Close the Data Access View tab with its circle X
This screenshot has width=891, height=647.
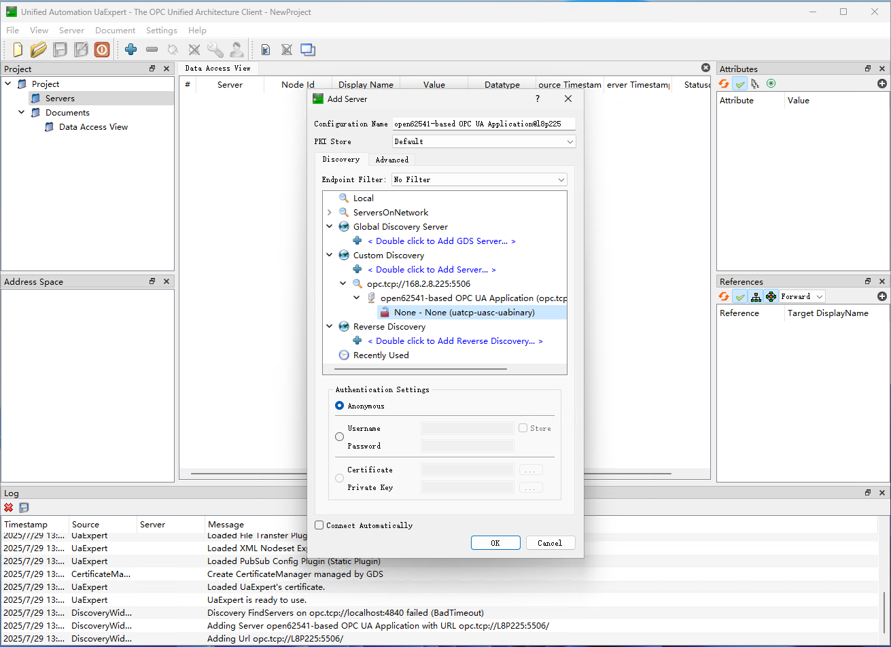[705, 68]
